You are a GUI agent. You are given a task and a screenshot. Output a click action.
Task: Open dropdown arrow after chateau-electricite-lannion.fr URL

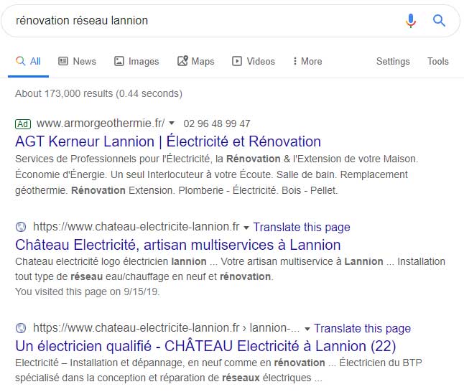point(246,228)
